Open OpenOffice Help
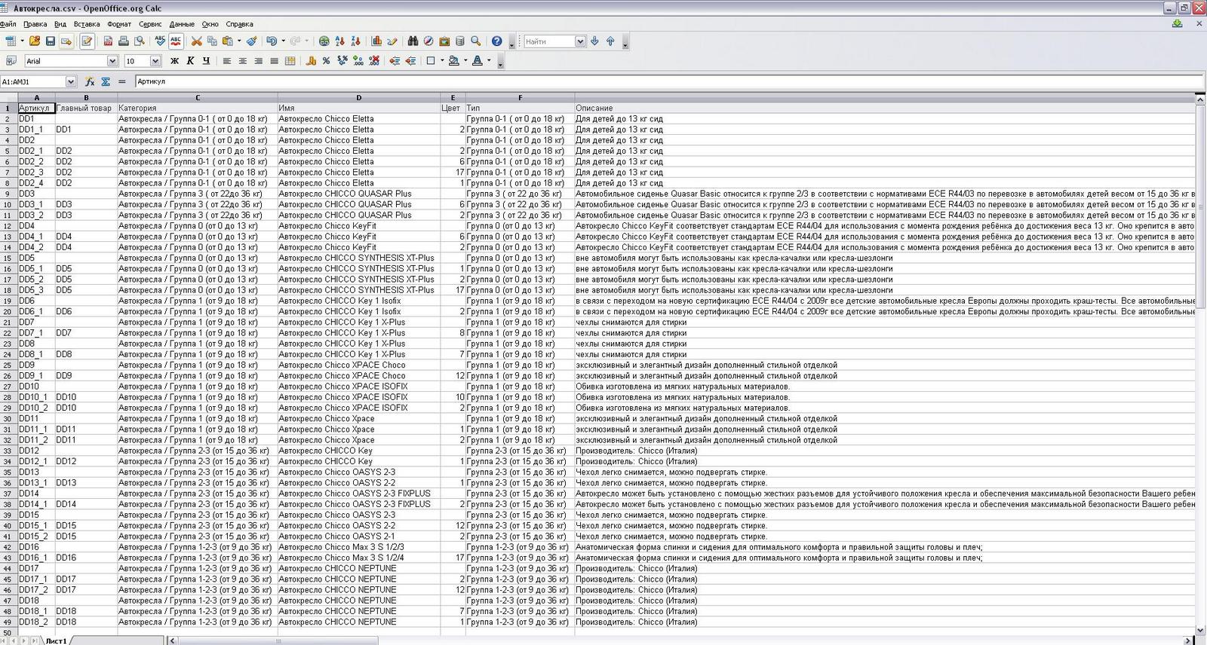 [x=496, y=41]
